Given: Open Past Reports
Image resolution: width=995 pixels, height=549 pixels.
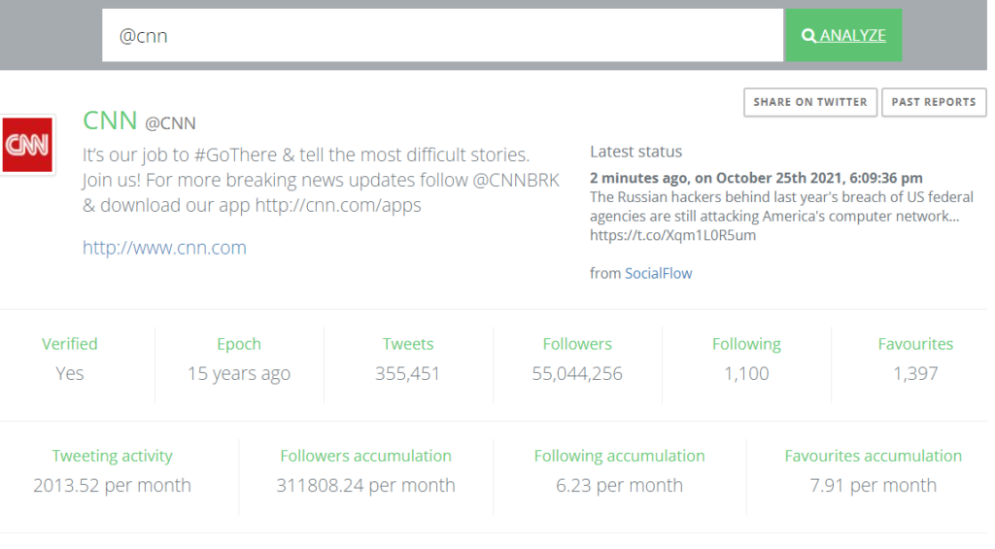Looking at the screenshot, I should coord(934,102).
